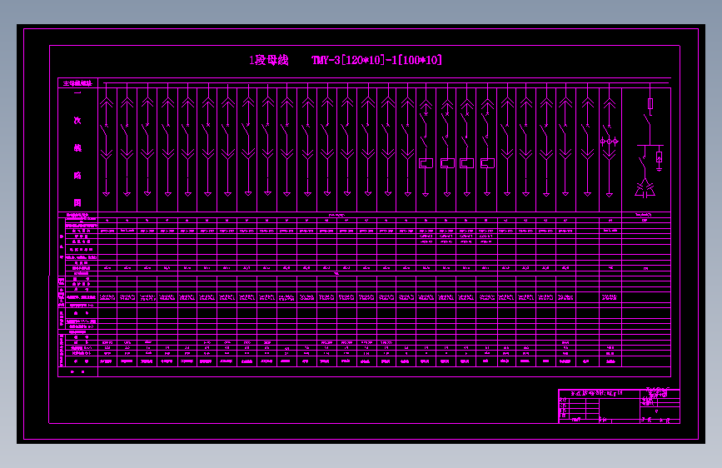
Task: Click the fuse symbol at top of last column
Action: (x=650, y=103)
